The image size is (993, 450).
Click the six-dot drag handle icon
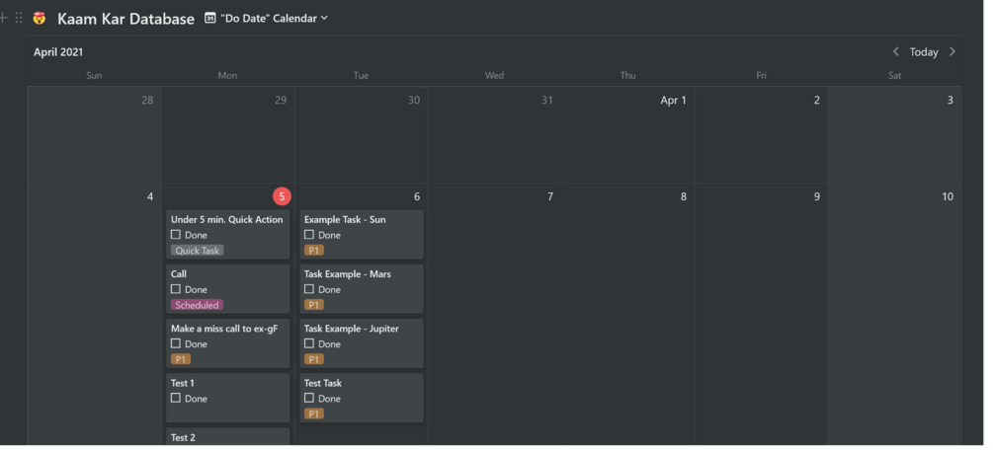click(18, 18)
